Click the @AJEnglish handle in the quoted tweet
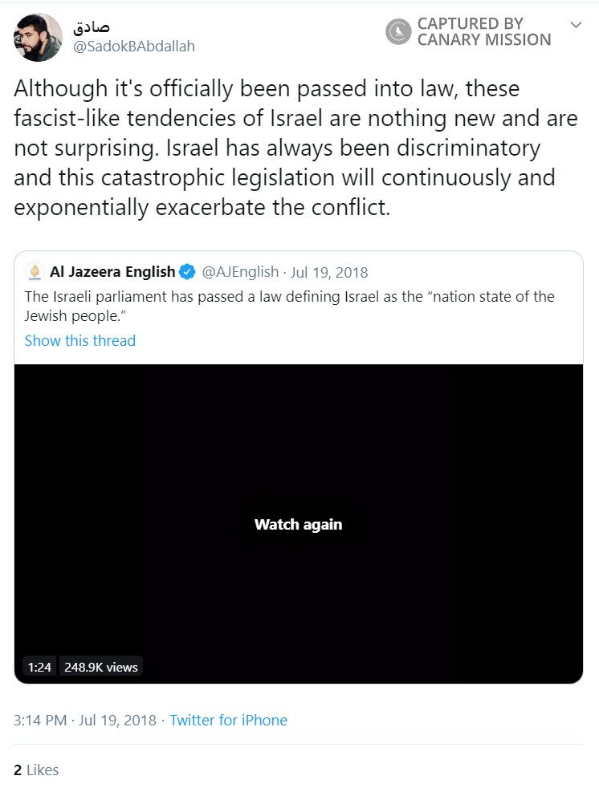Screen dimensions: 599x792 [x=242, y=271]
